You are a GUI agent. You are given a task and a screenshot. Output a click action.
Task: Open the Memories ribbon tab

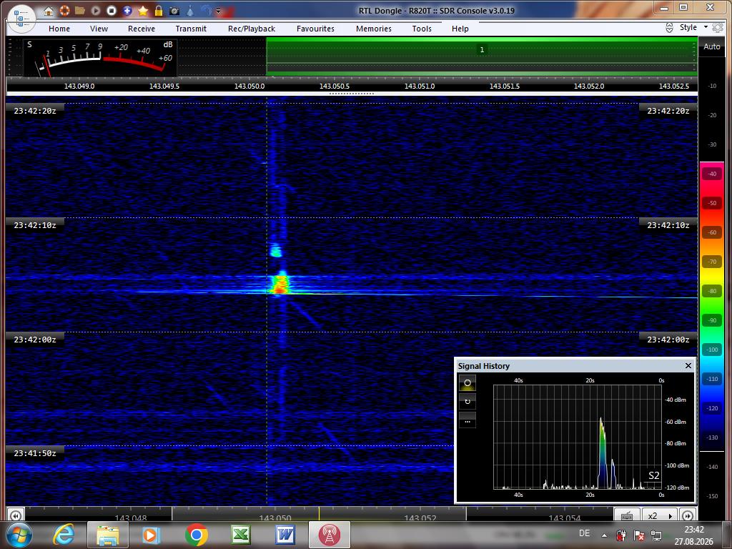click(374, 29)
